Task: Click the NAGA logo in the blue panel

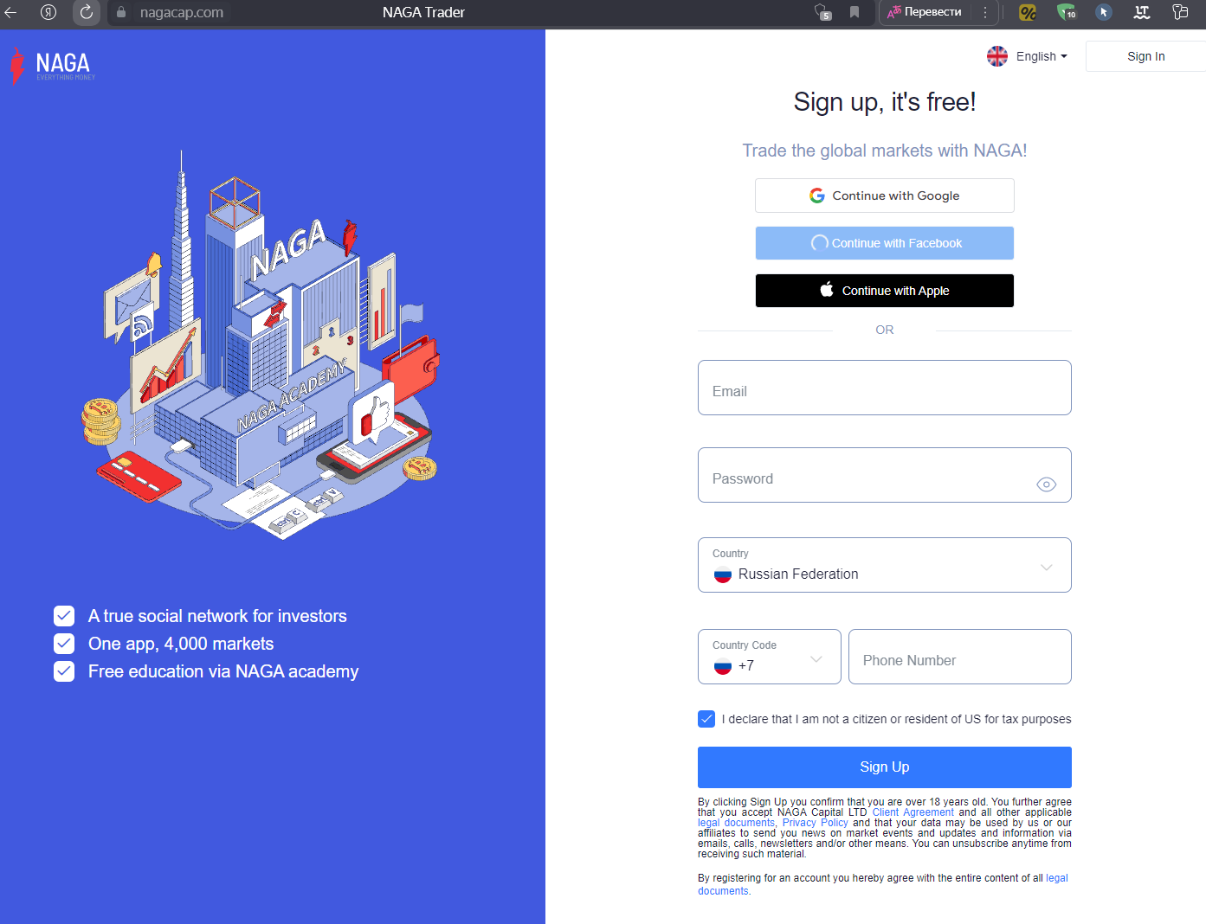Action: click(x=53, y=66)
